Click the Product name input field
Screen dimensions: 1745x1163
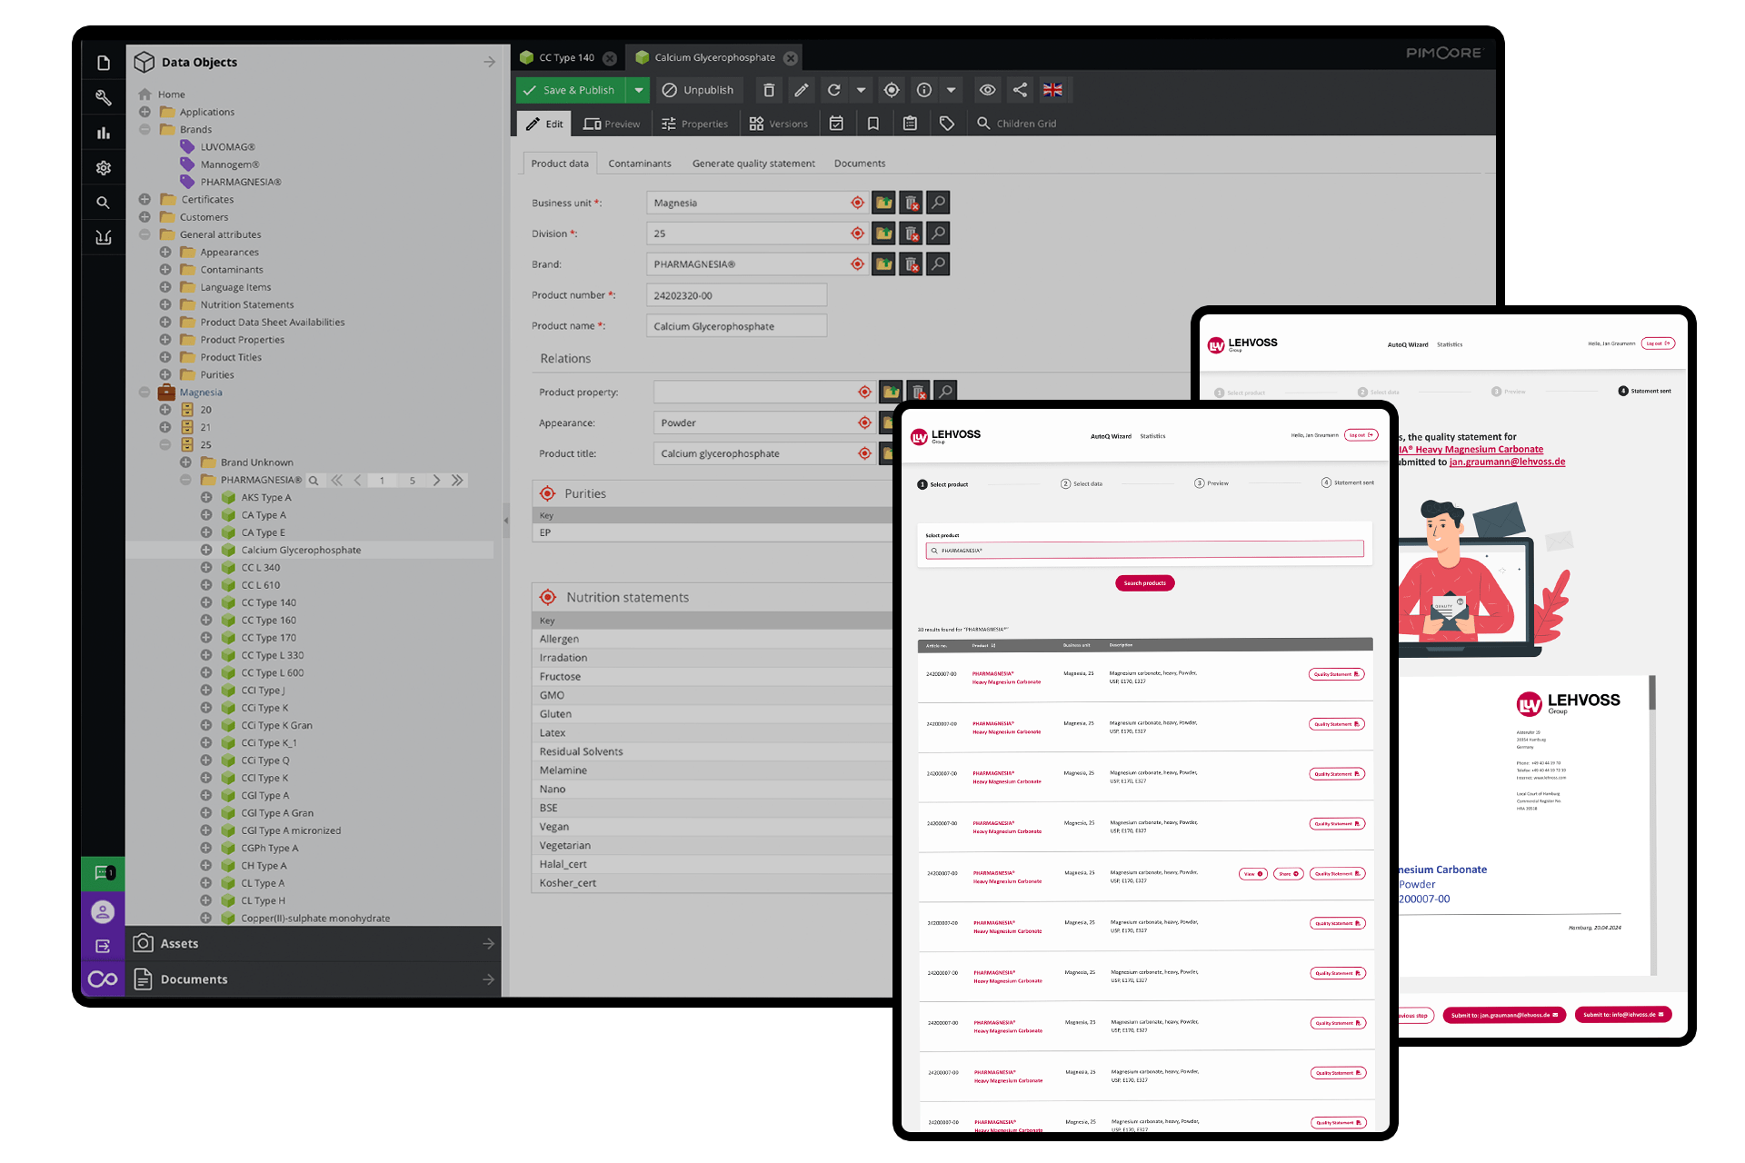click(736, 326)
